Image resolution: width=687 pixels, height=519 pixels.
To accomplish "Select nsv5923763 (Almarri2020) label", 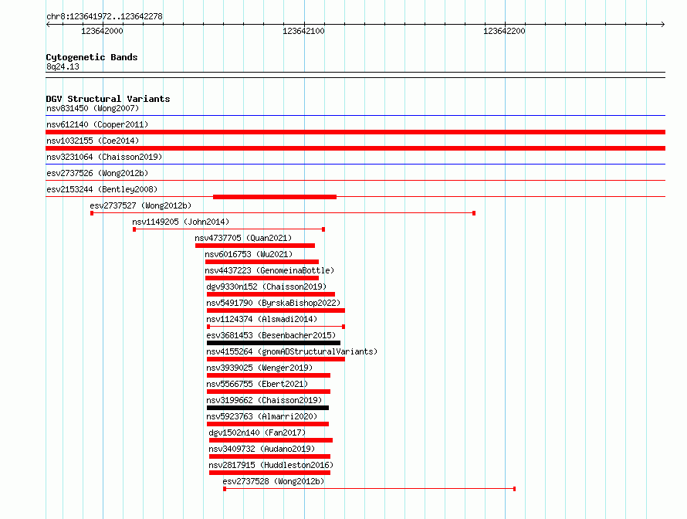I will [262, 416].
